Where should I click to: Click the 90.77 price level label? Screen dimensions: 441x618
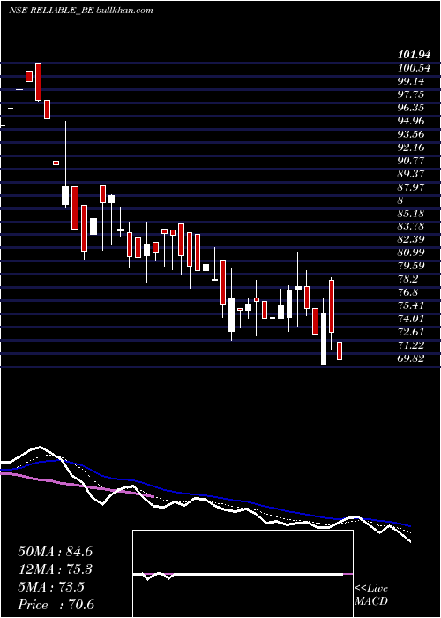(x=411, y=161)
